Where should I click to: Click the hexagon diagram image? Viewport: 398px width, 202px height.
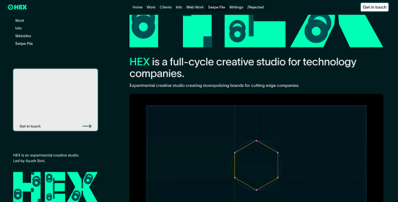tap(256, 148)
